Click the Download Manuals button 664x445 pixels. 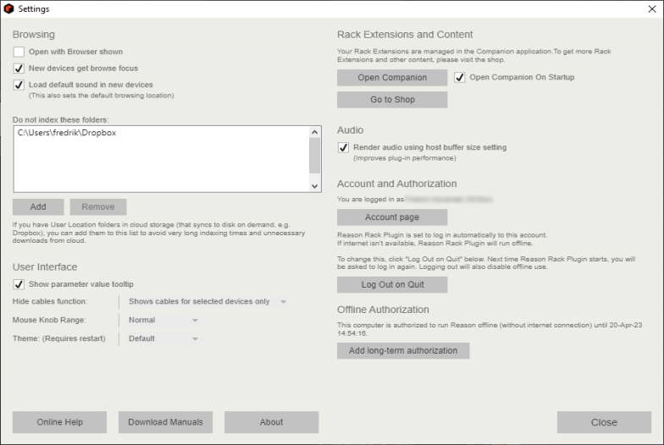coord(166,422)
